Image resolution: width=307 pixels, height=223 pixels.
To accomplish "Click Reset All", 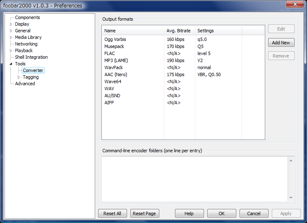I will tap(113, 213).
